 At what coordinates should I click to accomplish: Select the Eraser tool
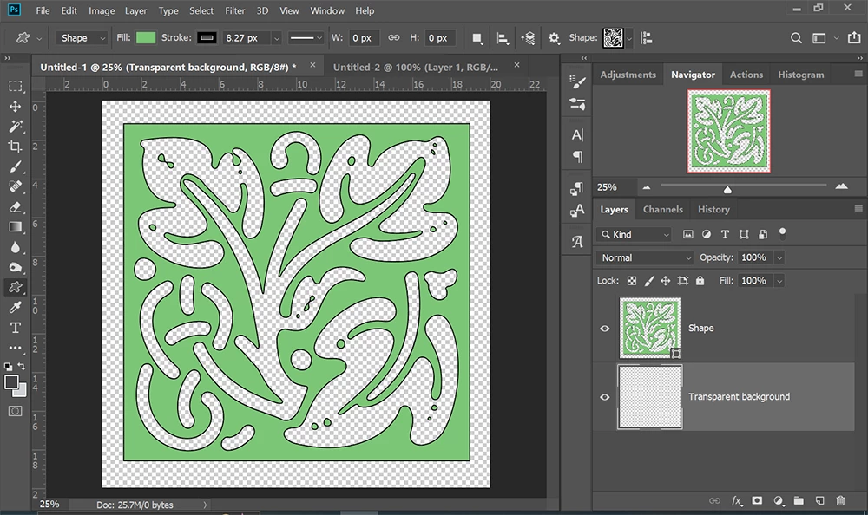click(16, 207)
